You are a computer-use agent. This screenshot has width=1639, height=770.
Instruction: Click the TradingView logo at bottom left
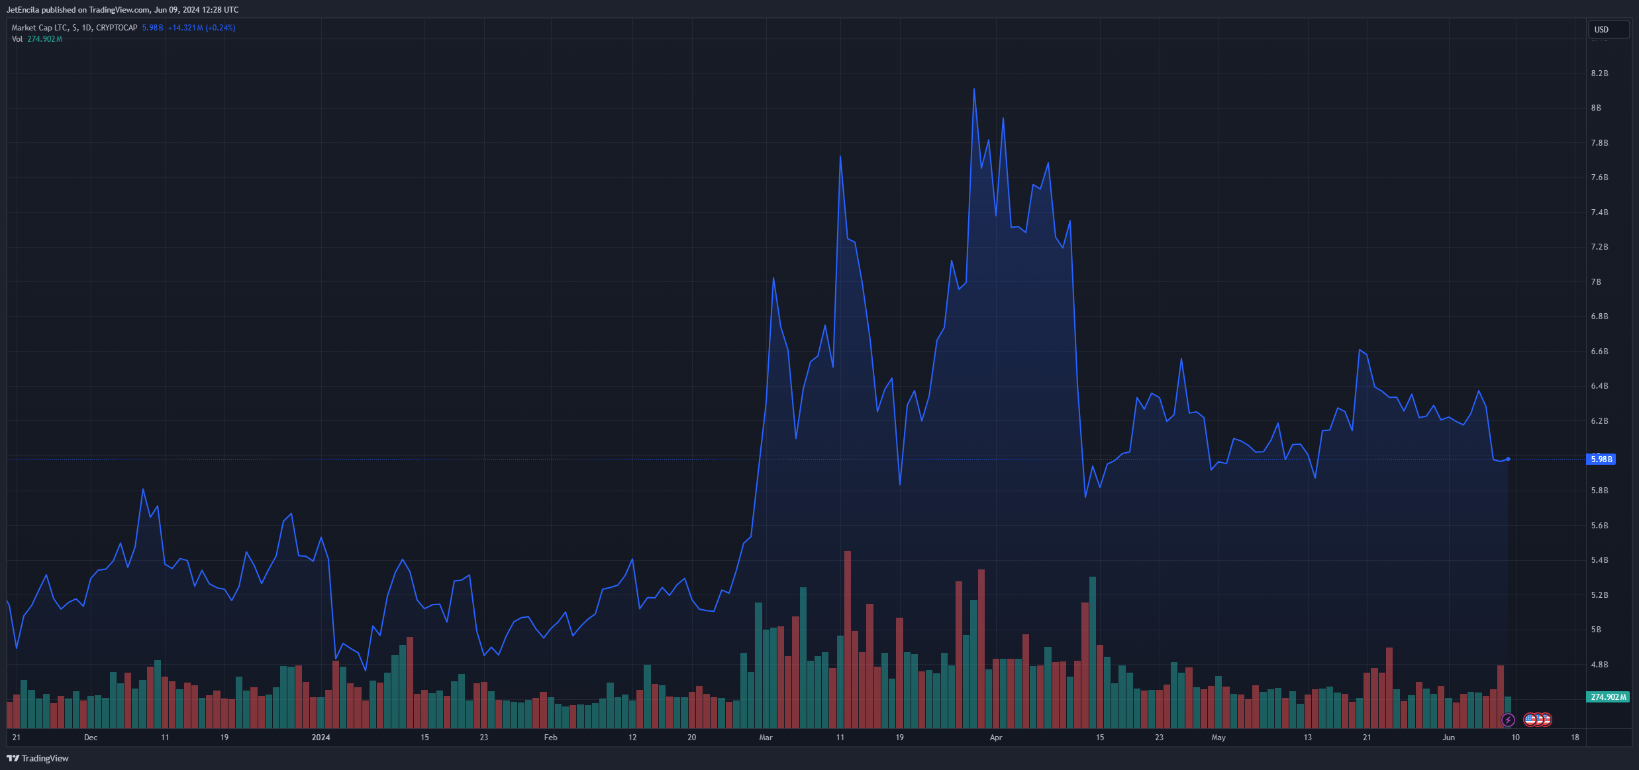tap(38, 758)
